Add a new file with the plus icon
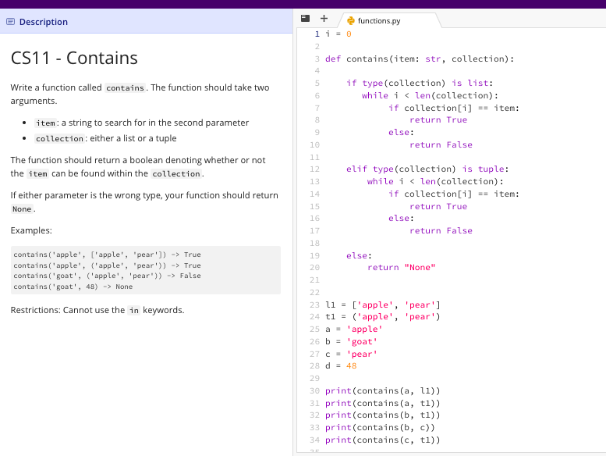Viewport: 606px width, 456px height. pos(324,18)
